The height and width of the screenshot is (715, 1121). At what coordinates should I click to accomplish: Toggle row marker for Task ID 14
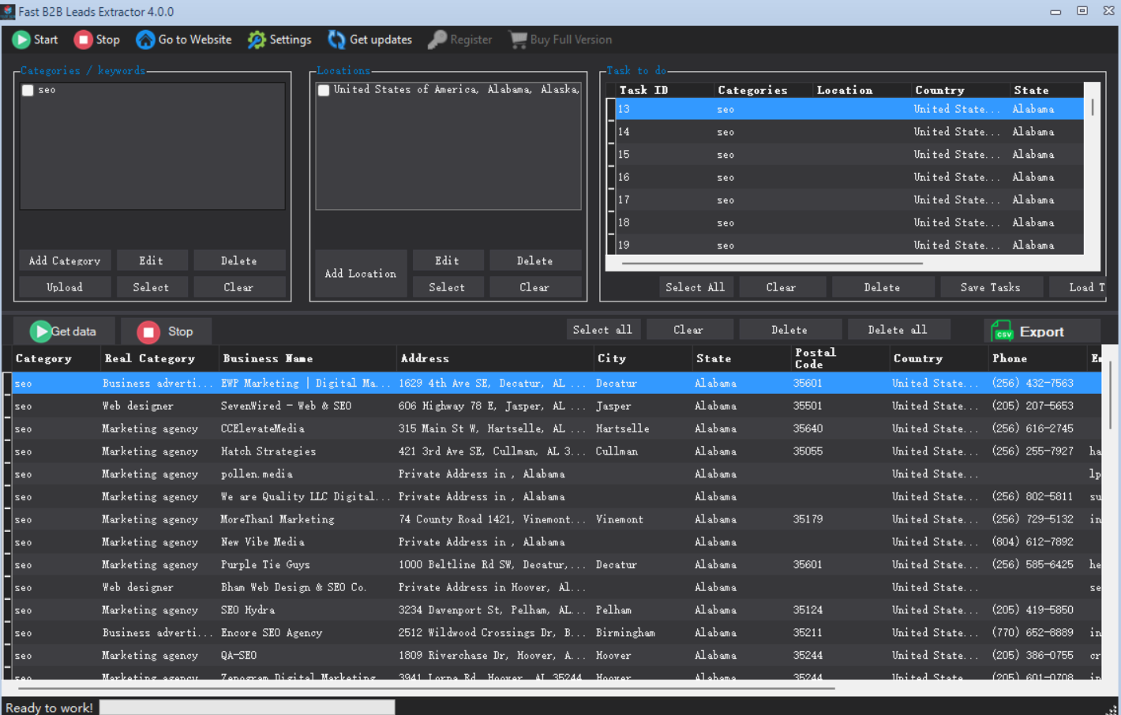pyautogui.click(x=611, y=133)
